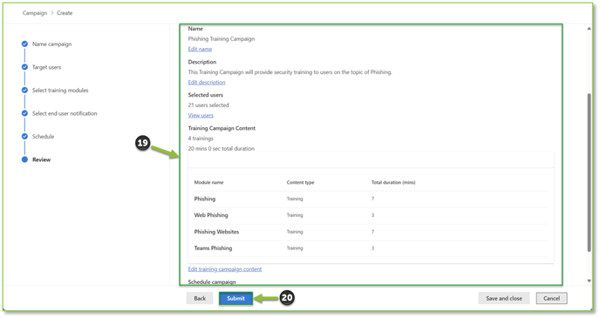The height and width of the screenshot is (318, 600).
Task: Click the Selected users heading
Action: click(206, 95)
